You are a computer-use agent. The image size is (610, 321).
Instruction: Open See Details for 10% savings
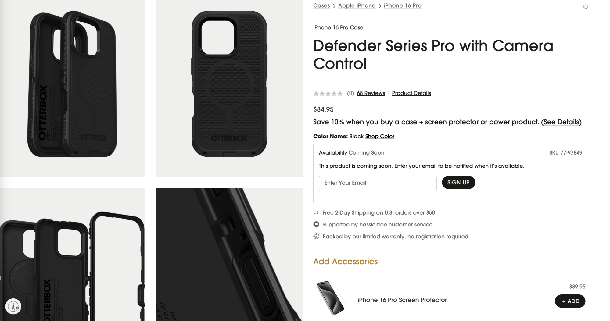[561, 122]
